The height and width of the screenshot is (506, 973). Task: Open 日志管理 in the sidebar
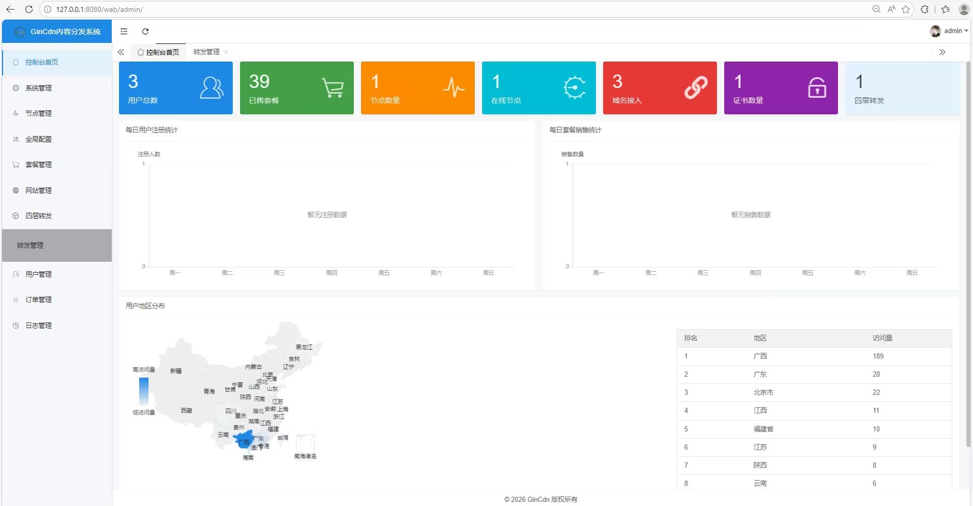click(x=39, y=325)
